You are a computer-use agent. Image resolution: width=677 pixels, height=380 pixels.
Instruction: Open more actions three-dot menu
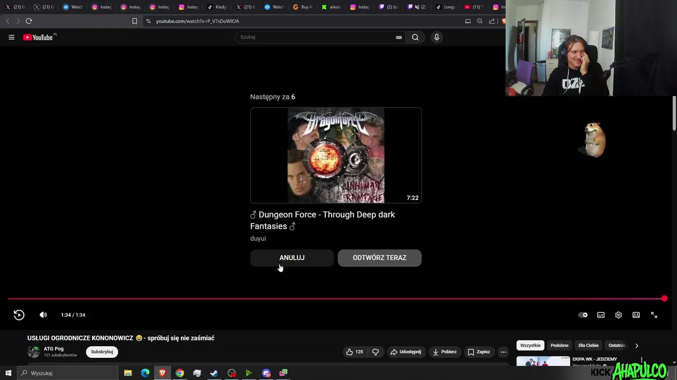(504, 351)
